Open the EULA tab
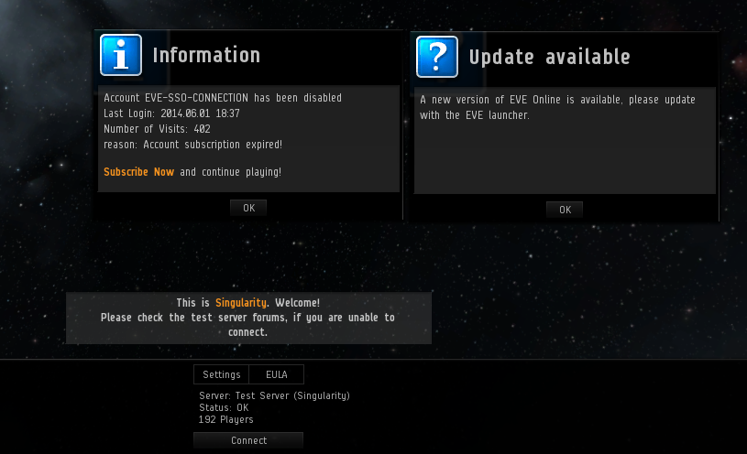This screenshot has width=747, height=454. (x=276, y=374)
